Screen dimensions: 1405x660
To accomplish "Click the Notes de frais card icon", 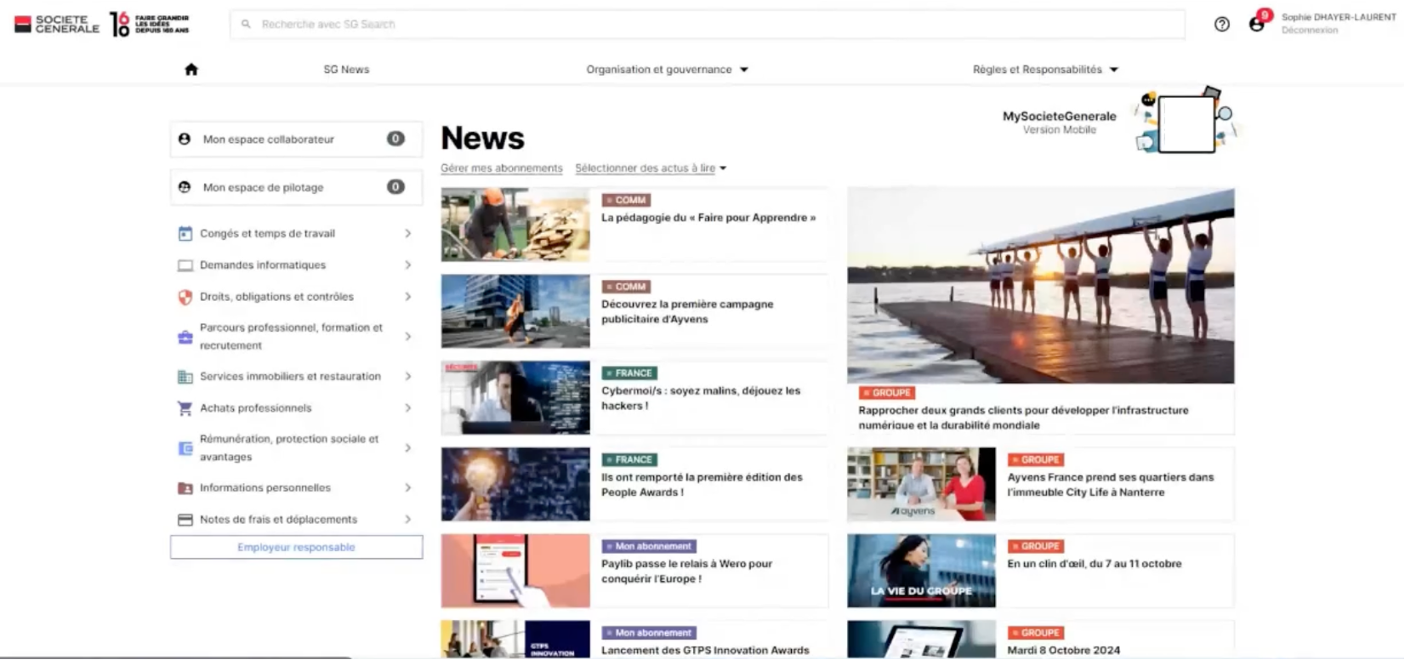I will tap(185, 520).
